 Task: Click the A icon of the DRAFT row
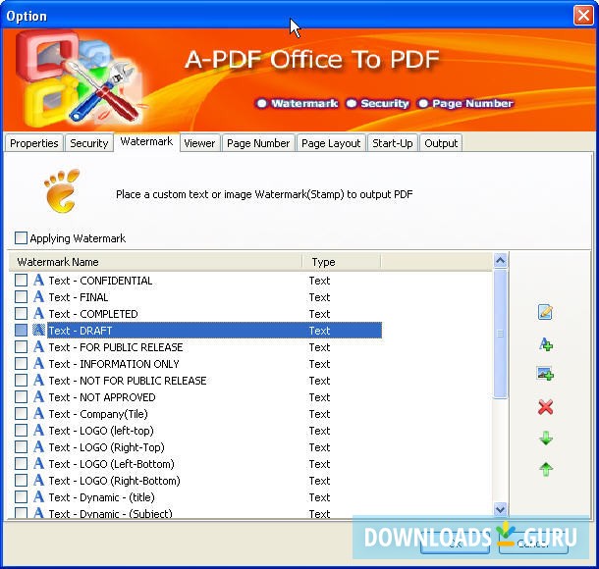pos(38,330)
